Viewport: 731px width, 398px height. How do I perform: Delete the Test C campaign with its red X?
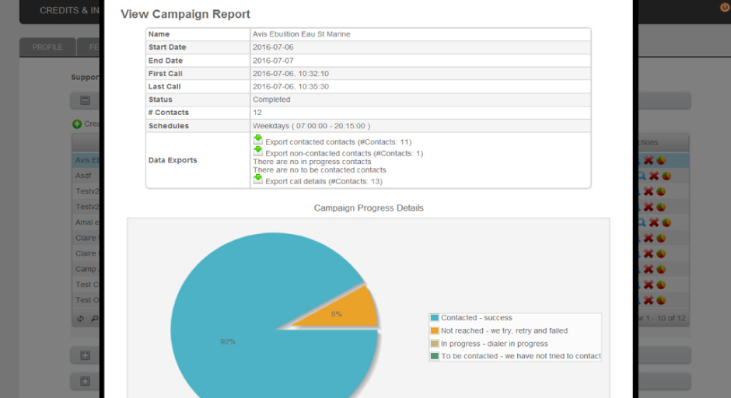point(649,285)
